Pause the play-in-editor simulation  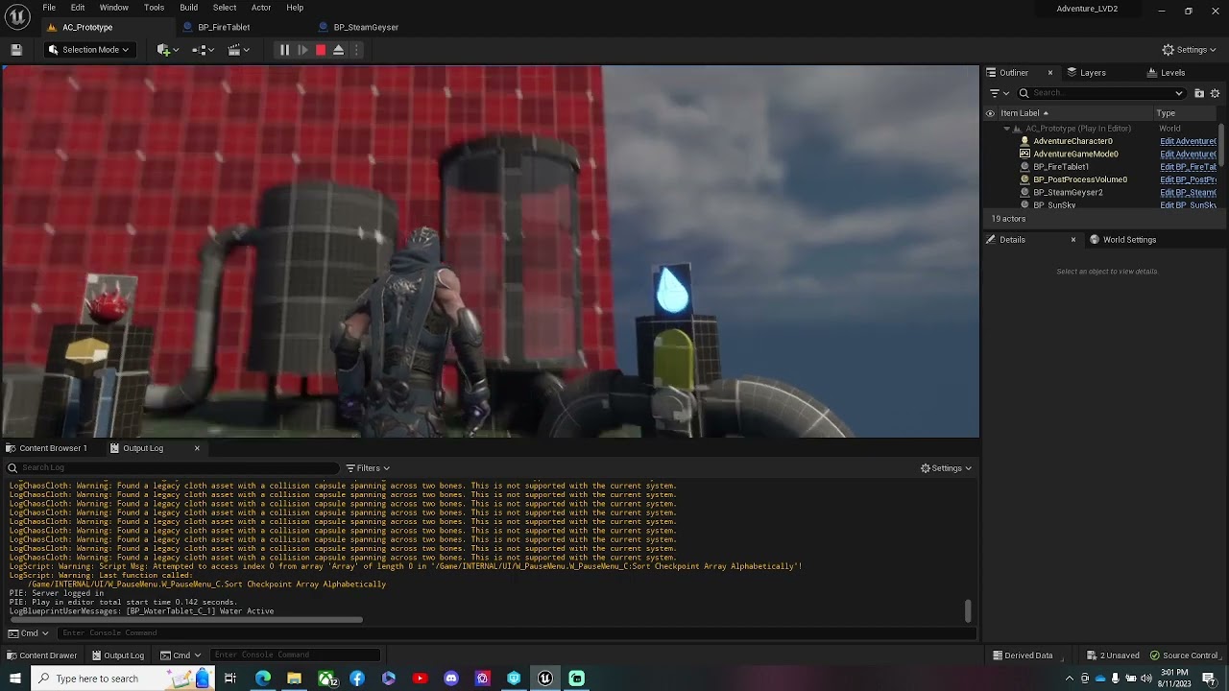coord(284,50)
